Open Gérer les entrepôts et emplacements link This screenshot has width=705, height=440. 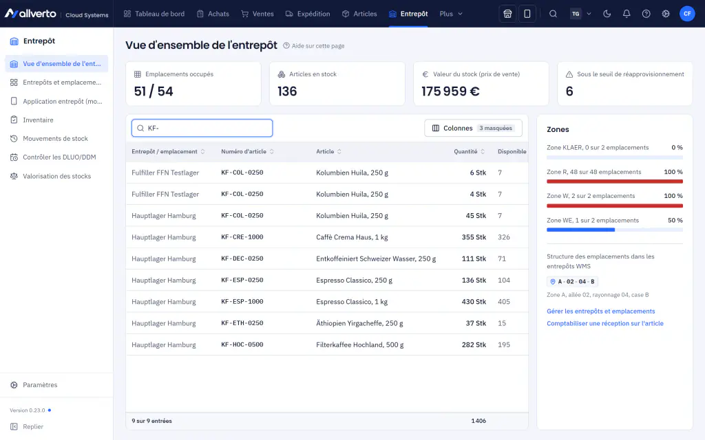point(600,311)
